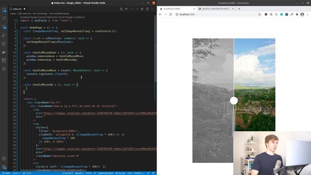
Task: Click Chromium's forward navigation arrow
Action: pyautogui.click(x=165, y=14)
